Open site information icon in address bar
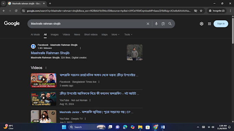This screenshot has width=234, height=131. click(x=23, y=11)
